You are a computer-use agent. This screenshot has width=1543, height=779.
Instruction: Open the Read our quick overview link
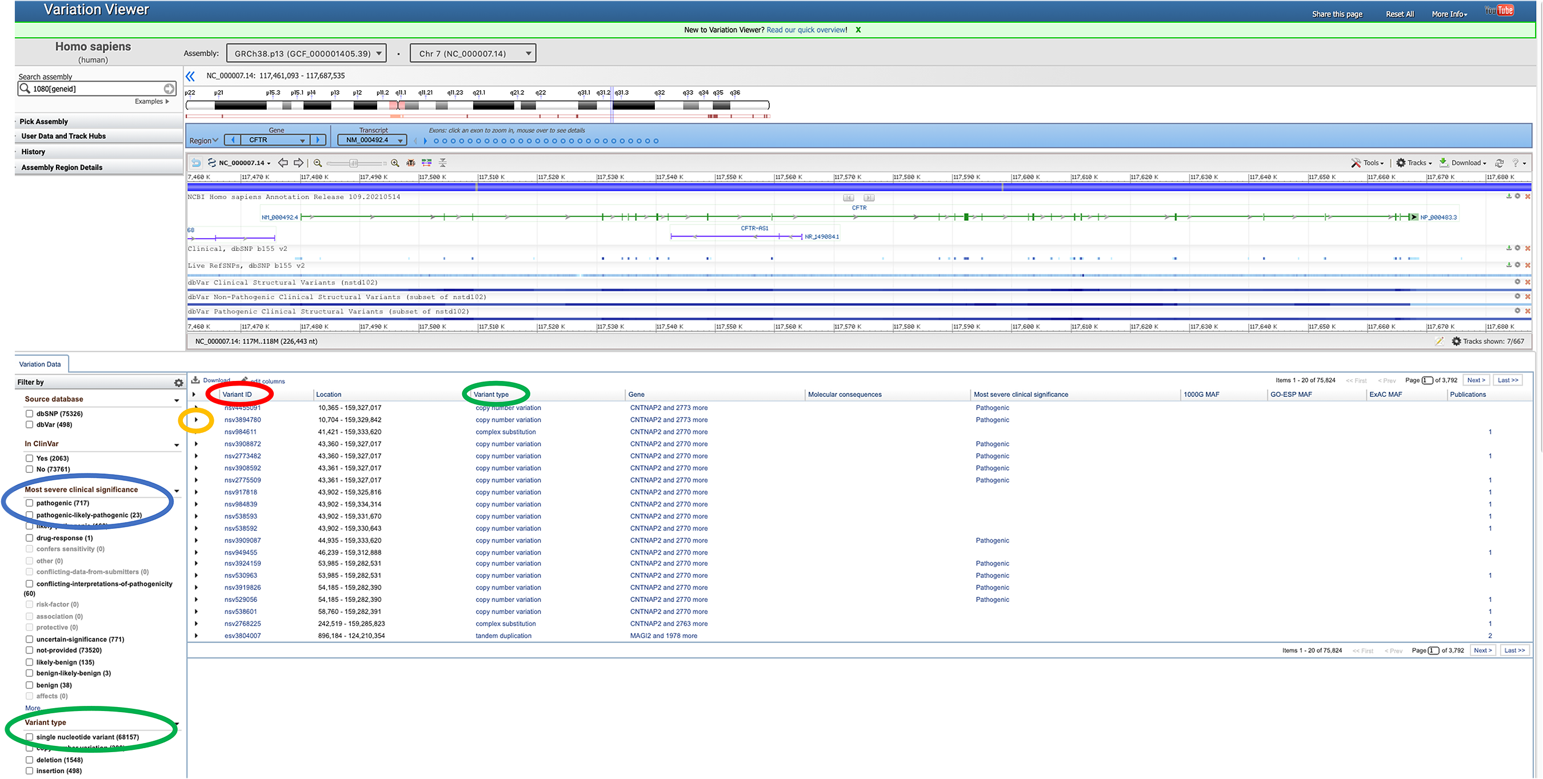click(x=806, y=30)
